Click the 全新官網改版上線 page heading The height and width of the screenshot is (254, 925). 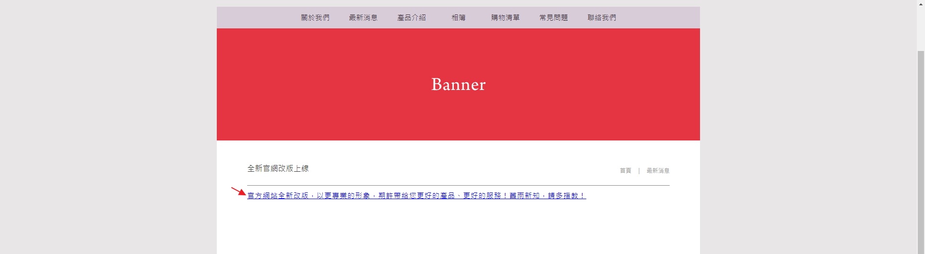tap(277, 168)
